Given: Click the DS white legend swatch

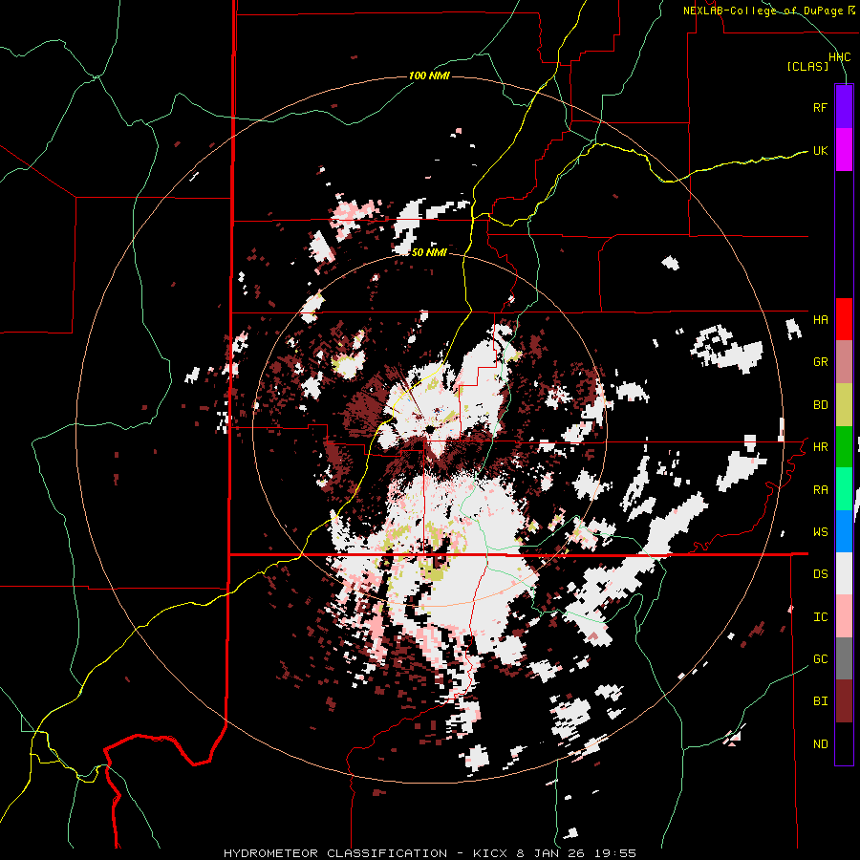Looking at the screenshot, I should click(844, 573).
